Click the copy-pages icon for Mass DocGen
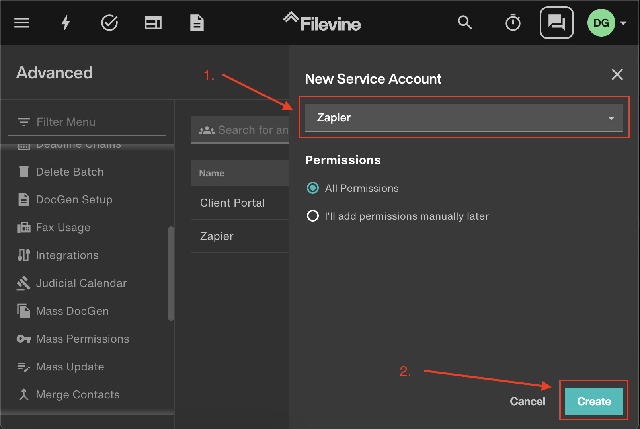This screenshot has height=429, width=640. click(23, 311)
